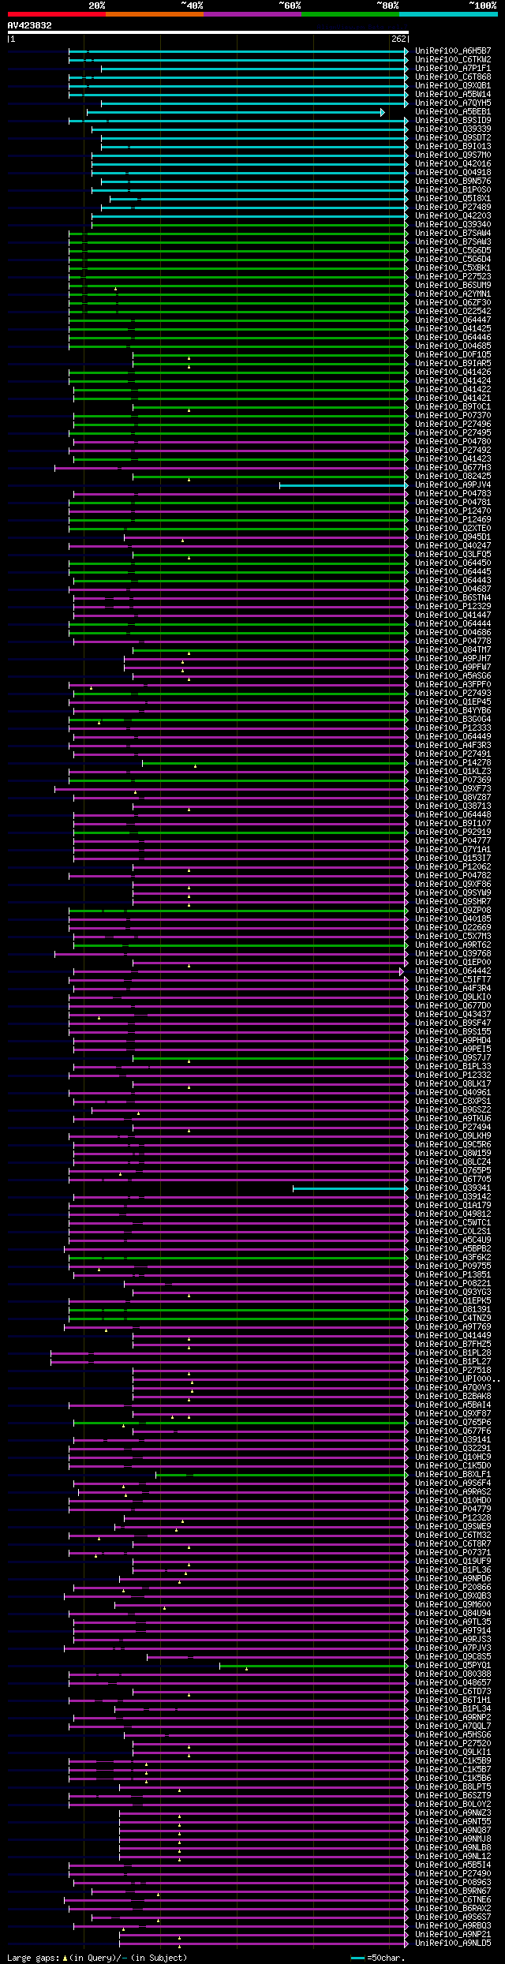
Task: Pick the orange ~40% identity legend segment
Action: [x=154, y=14]
